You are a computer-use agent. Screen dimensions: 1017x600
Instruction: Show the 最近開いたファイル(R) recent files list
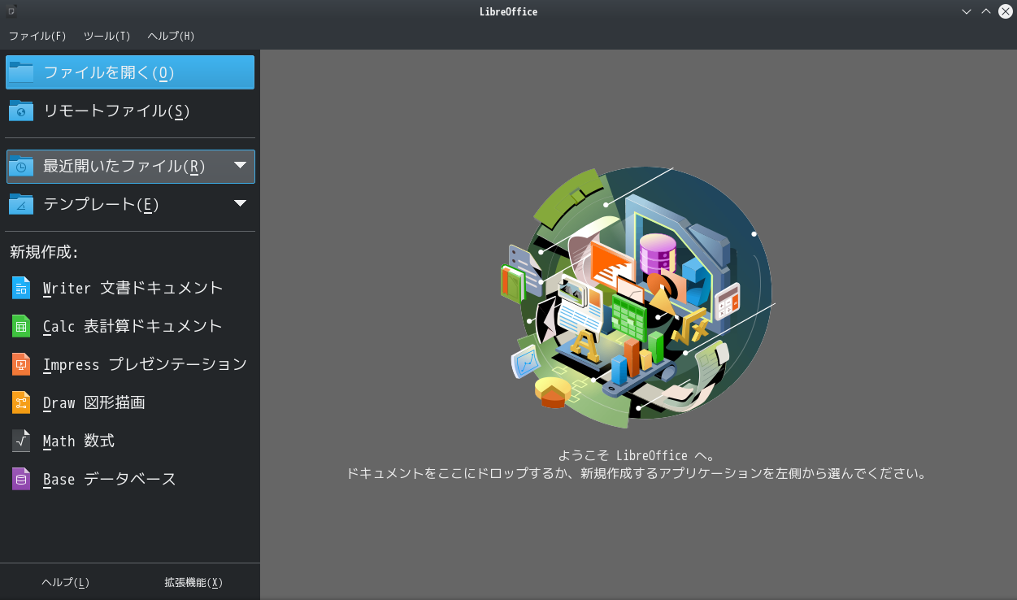pyautogui.click(x=130, y=167)
